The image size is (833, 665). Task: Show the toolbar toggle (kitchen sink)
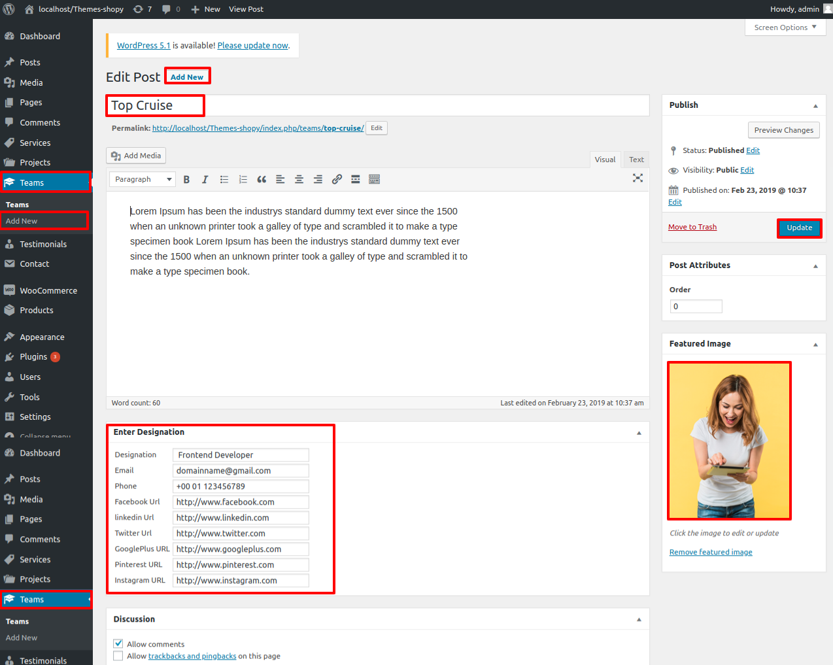click(x=374, y=179)
